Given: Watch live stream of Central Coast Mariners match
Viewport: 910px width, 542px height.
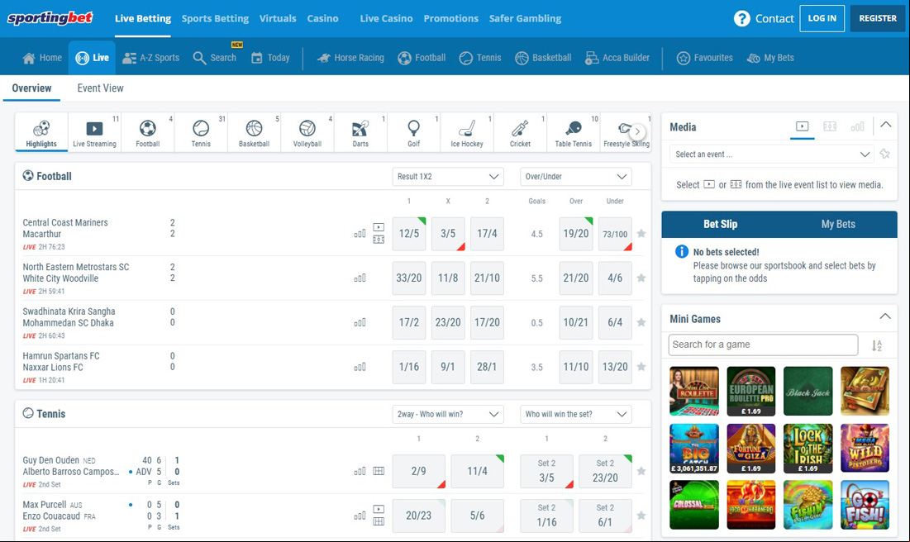Looking at the screenshot, I should tap(379, 227).
